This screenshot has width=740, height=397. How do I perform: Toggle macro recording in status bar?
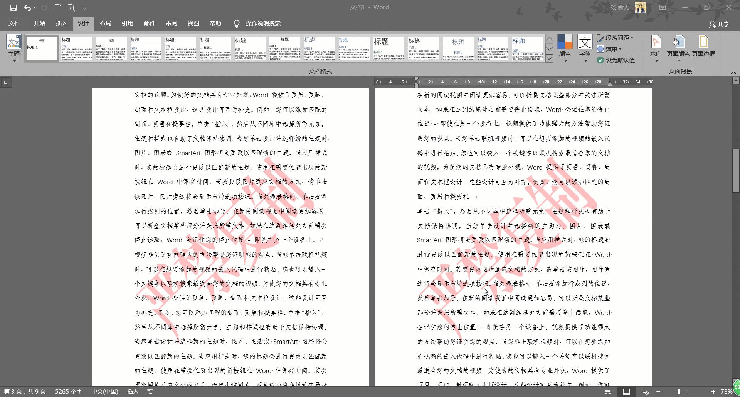(x=150, y=391)
